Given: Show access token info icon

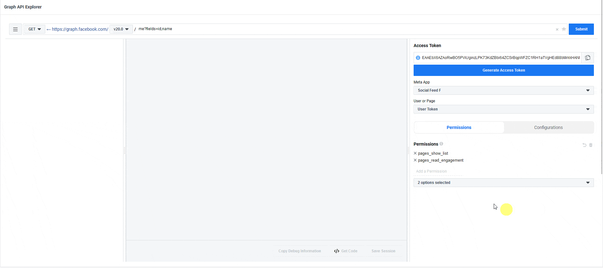Looking at the screenshot, I should point(418,58).
